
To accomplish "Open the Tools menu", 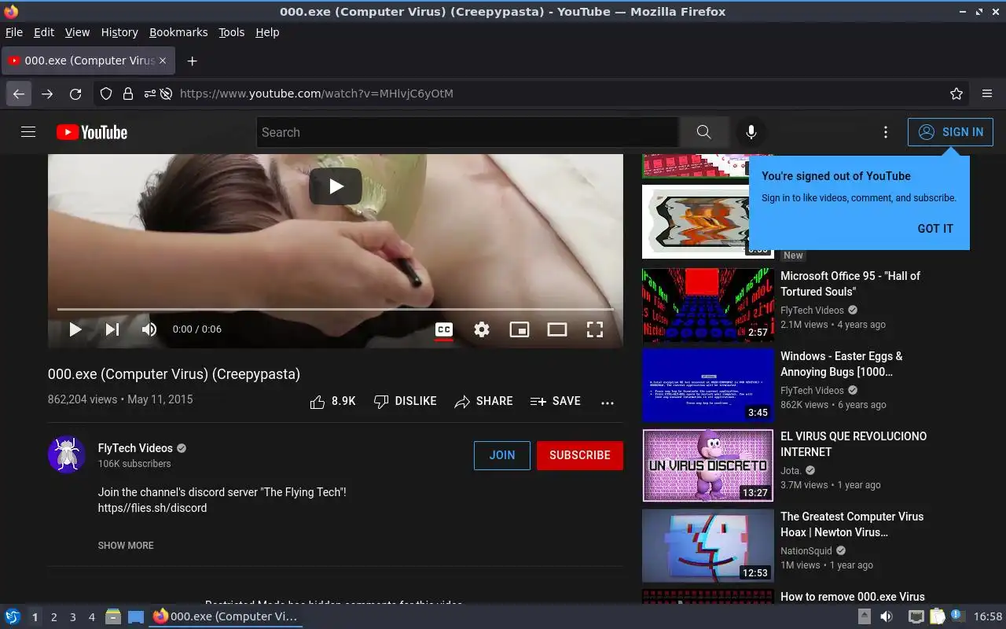I will pos(232,32).
